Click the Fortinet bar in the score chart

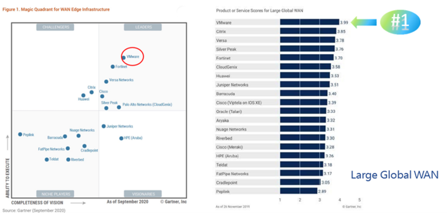tap(307, 58)
